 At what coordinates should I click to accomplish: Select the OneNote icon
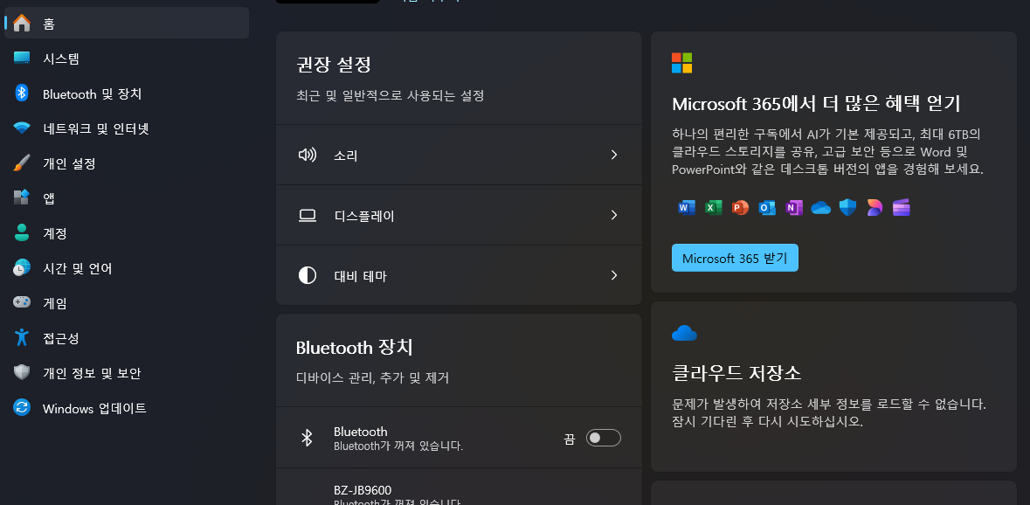(x=793, y=208)
